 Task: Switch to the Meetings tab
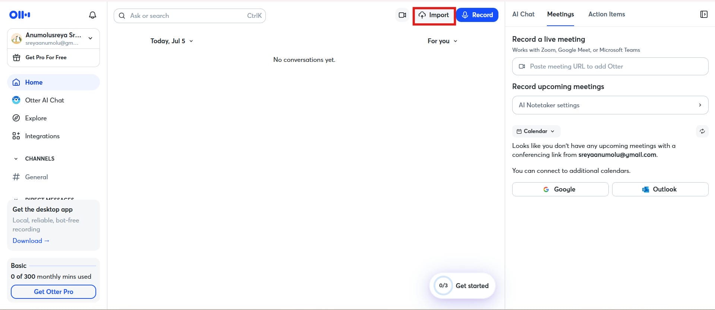click(560, 14)
